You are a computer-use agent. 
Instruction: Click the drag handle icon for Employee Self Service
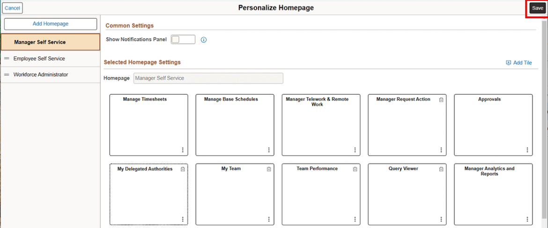(x=7, y=59)
